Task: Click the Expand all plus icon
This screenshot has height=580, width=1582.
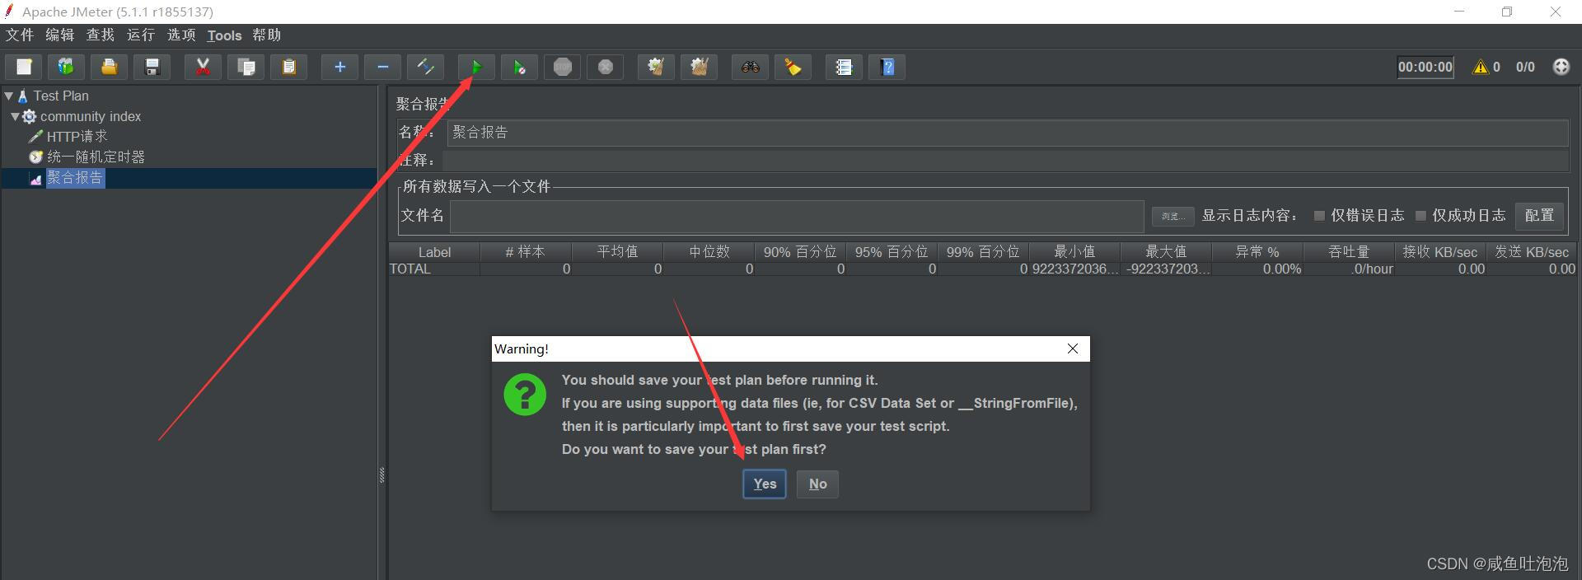Action: coord(339,67)
